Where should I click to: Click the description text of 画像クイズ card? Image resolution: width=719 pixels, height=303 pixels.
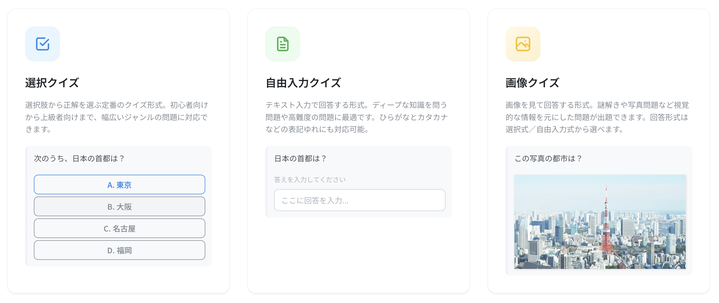pyautogui.click(x=597, y=117)
